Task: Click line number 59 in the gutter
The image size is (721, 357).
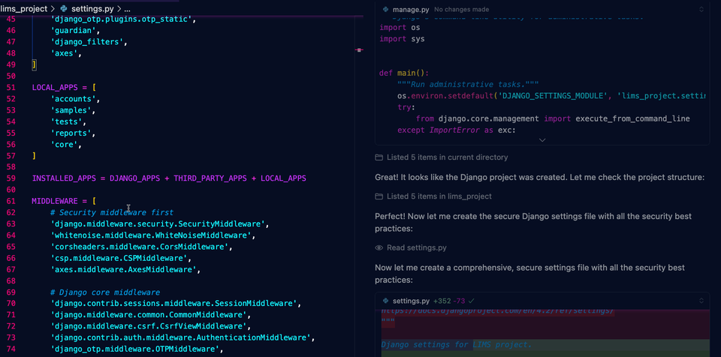Action: tap(11, 178)
